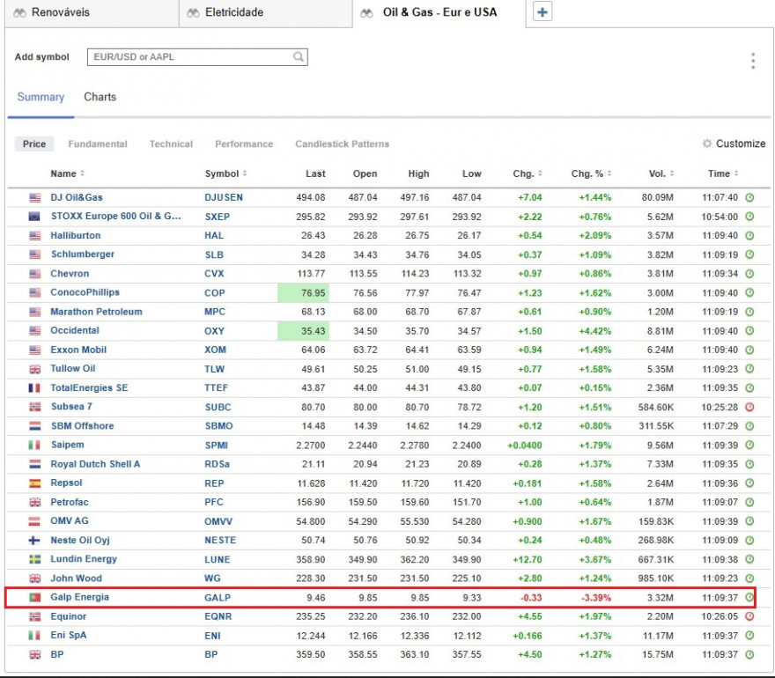This screenshot has height=678, width=775.
Task: Sort the table by Vol. column
Action: click(x=661, y=173)
